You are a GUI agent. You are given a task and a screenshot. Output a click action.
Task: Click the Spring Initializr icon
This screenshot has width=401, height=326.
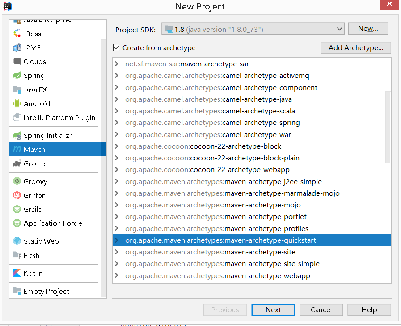point(17,135)
